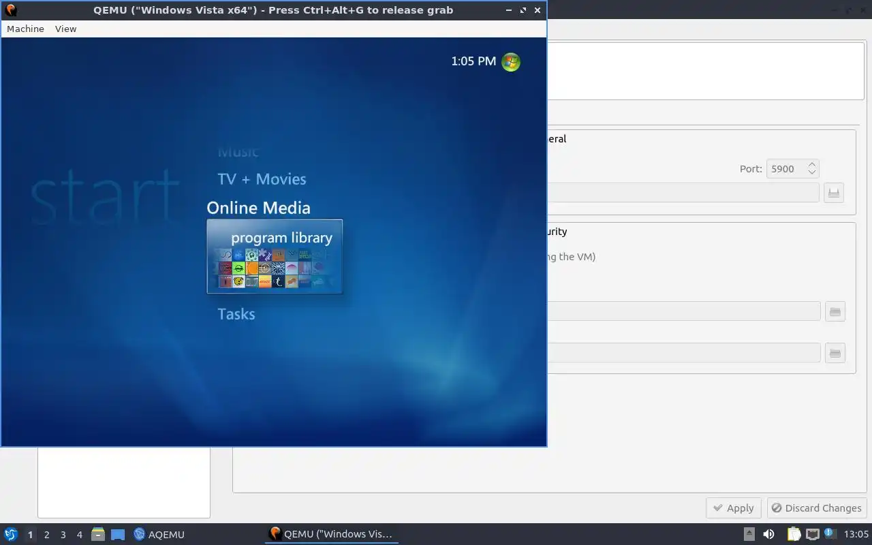Switch to workspace 3
The image size is (872, 545).
point(63,535)
